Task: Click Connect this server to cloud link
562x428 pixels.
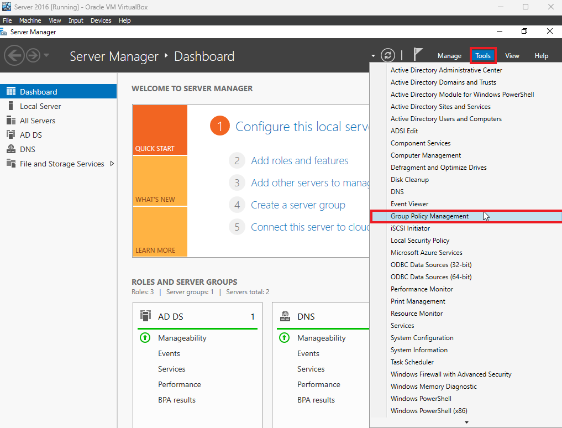Action: pyautogui.click(x=310, y=227)
